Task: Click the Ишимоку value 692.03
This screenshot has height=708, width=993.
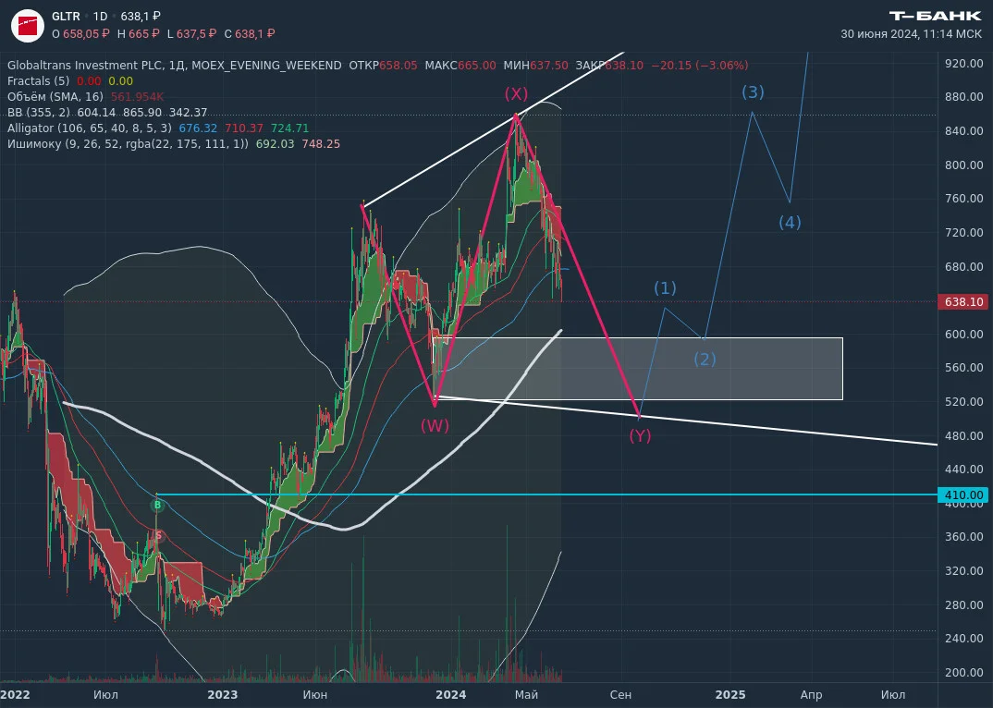Action: [275, 144]
